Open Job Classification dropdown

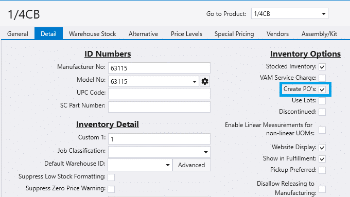pyautogui.click(x=205, y=152)
